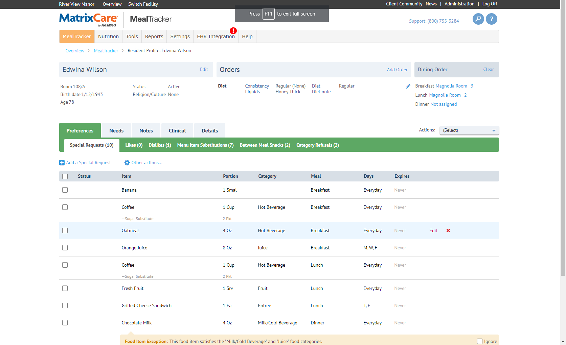Viewport: 566px width, 345px height.
Task: Switch to the Clinical tab
Action: click(x=177, y=130)
